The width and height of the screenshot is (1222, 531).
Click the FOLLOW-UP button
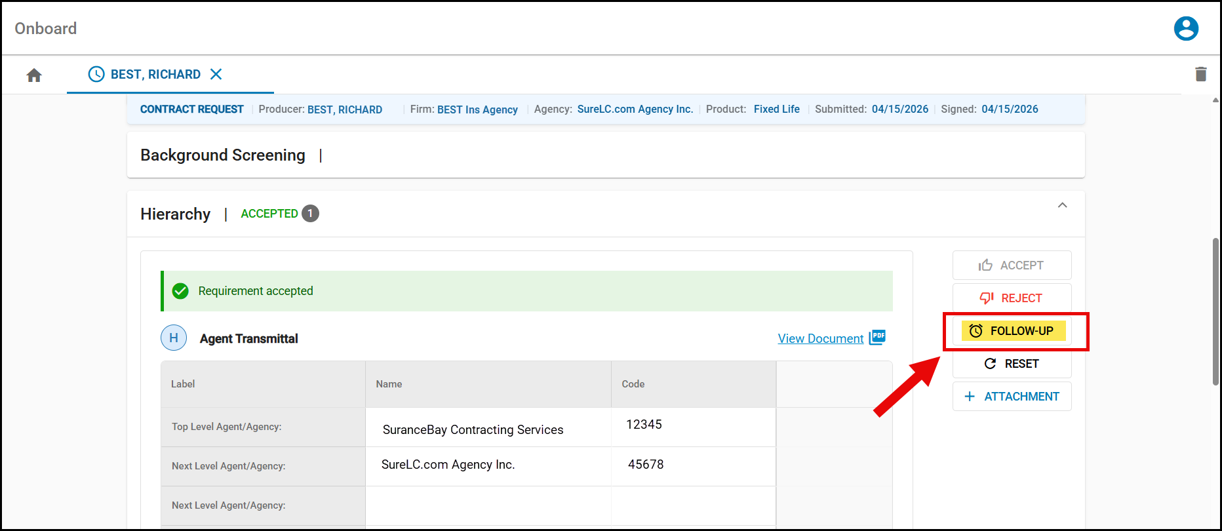tap(1014, 331)
